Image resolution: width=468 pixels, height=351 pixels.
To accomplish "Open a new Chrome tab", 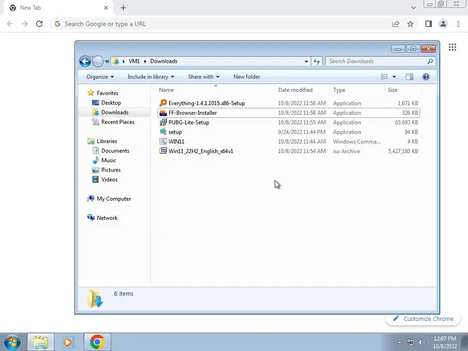I will click(123, 8).
